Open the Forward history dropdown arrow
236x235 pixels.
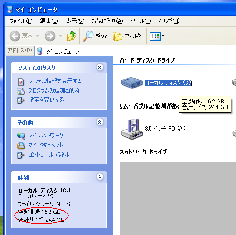(x=60, y=36)
